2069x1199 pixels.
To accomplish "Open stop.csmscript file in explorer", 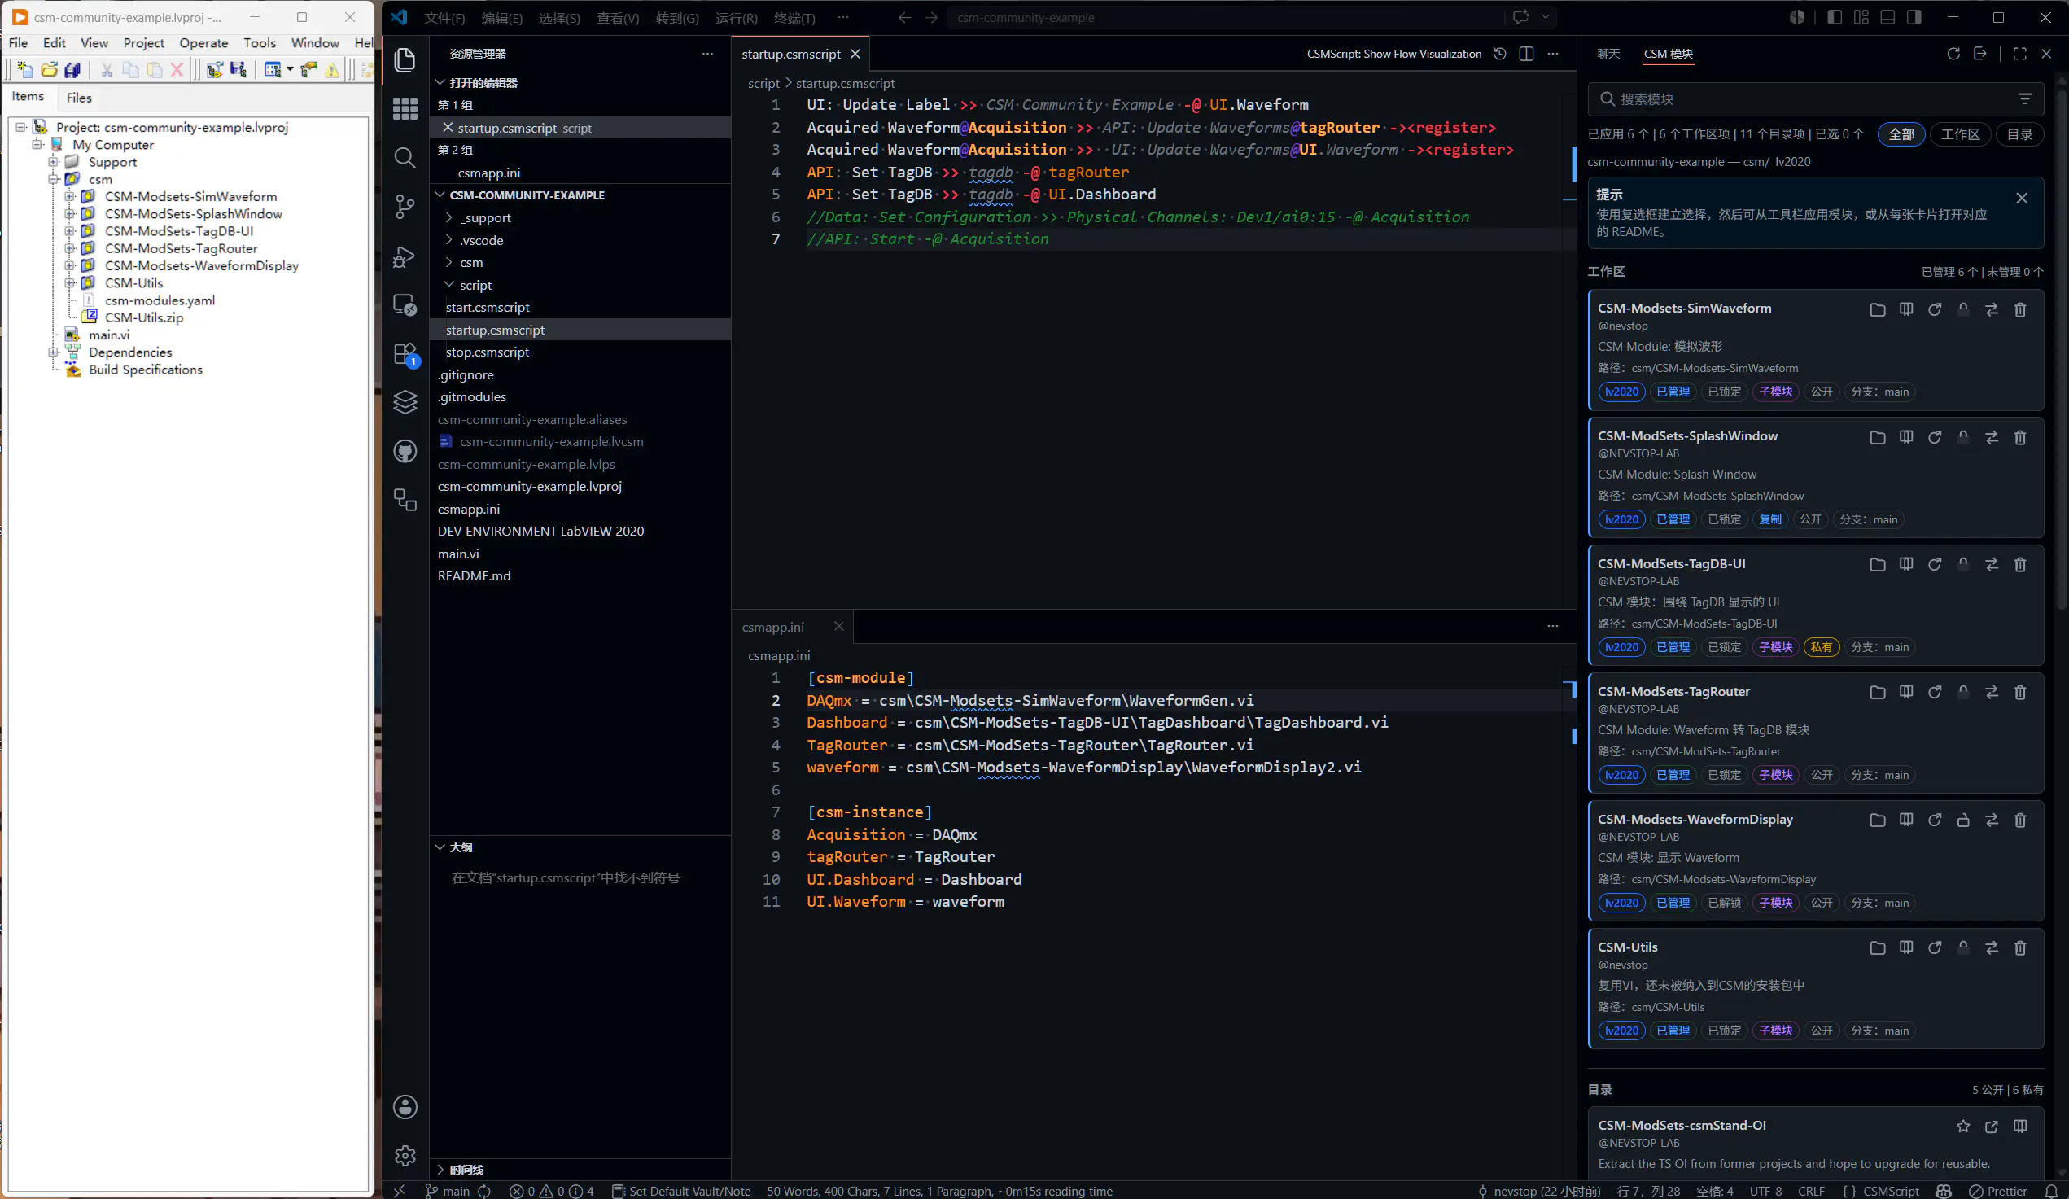I will click(x=487, y=352).
